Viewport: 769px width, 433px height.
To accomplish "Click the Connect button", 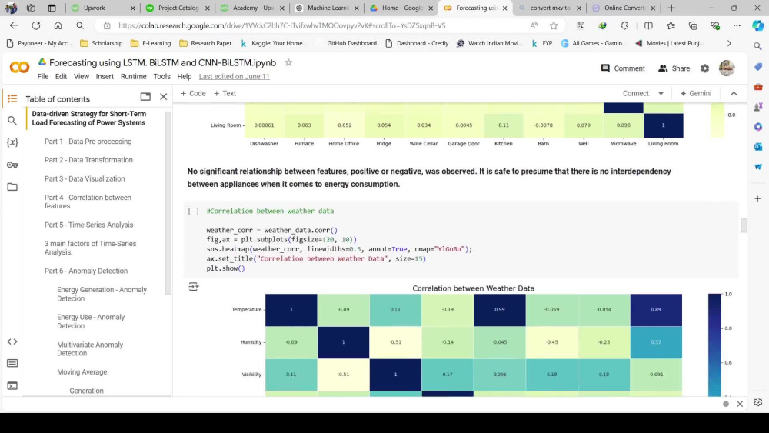I will click(x=636, y=93).
